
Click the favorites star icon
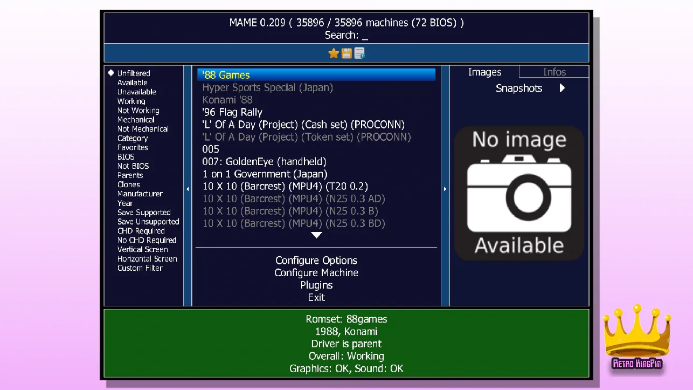tap(334, 53)
